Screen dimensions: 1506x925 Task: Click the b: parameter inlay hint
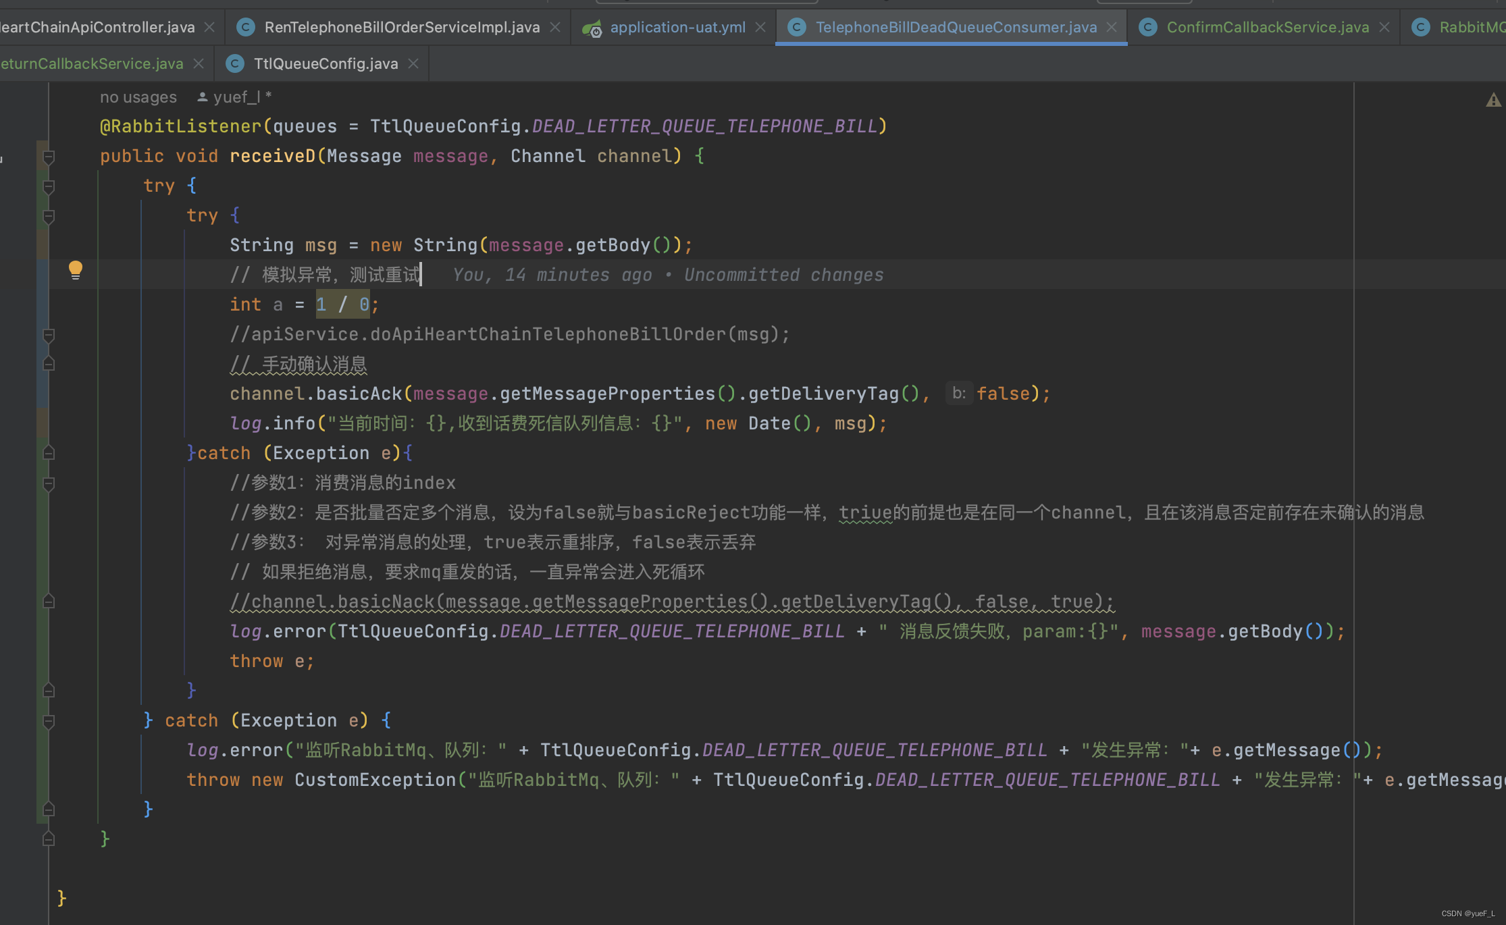[959, 393]
